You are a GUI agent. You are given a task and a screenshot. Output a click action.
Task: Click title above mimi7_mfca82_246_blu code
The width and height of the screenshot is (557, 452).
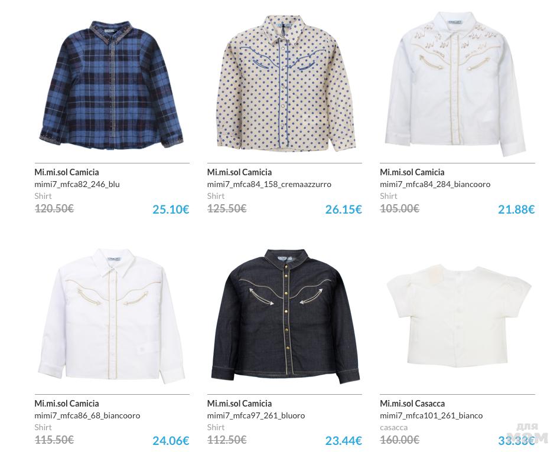tap(66, 172)
